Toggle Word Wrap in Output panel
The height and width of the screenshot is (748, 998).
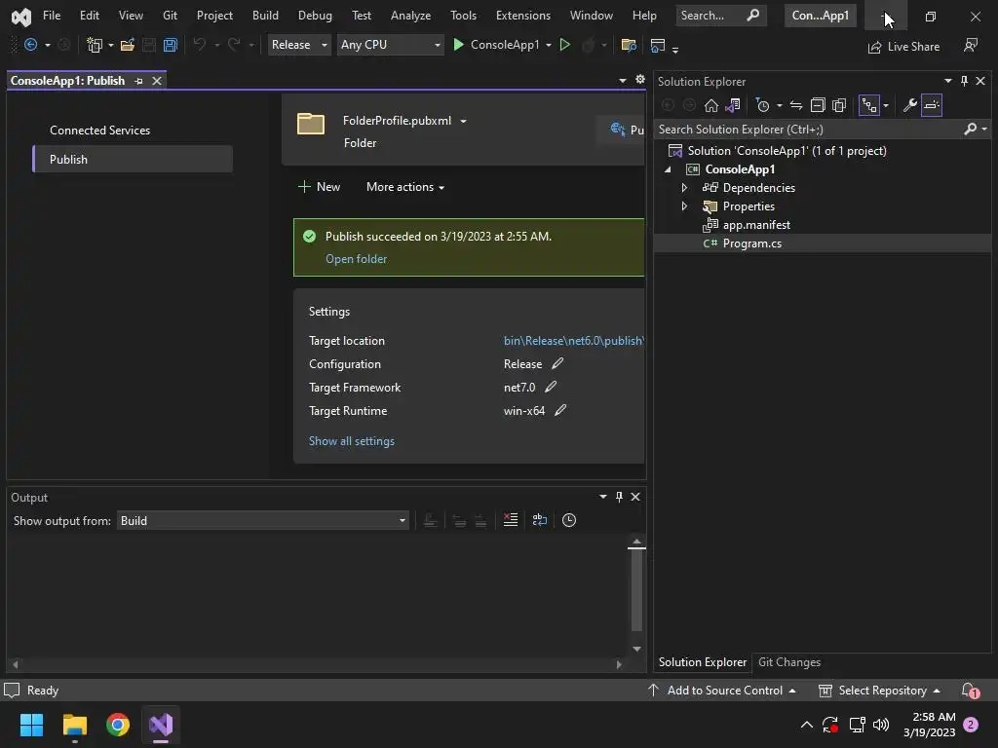pos(540,520)
